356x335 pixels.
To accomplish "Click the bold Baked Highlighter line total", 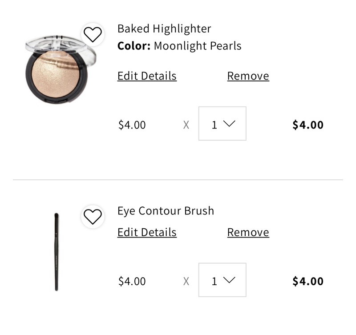I will pyautogui.click(x=308, y=125).
